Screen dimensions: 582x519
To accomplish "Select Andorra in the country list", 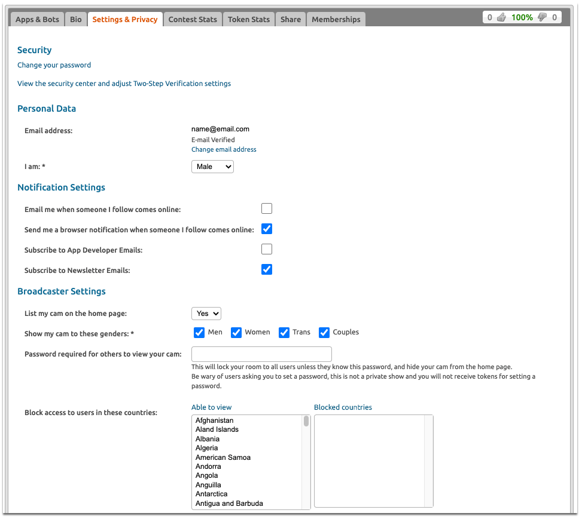I will pos(208,466).
